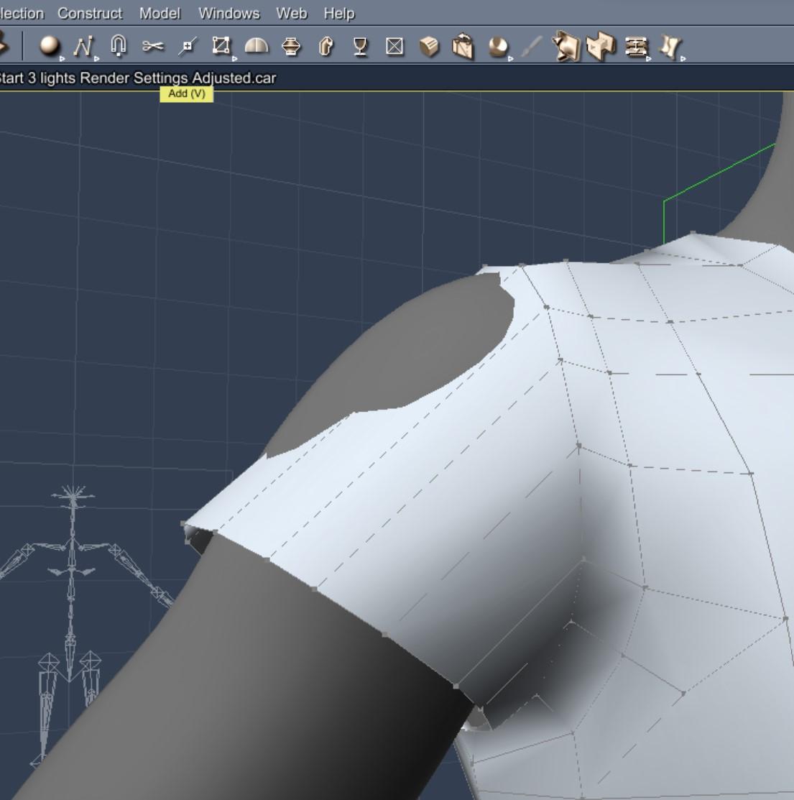Open the stacked bars tool flyout arrow
794x800 pixels.
tap(649, 59)
